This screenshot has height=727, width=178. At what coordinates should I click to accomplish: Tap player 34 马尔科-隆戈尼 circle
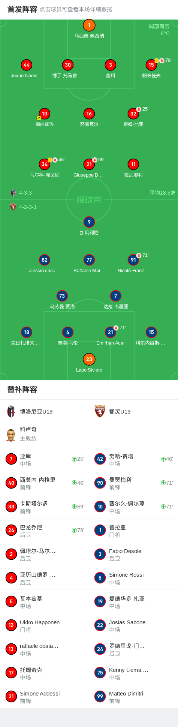pos(45,164)
